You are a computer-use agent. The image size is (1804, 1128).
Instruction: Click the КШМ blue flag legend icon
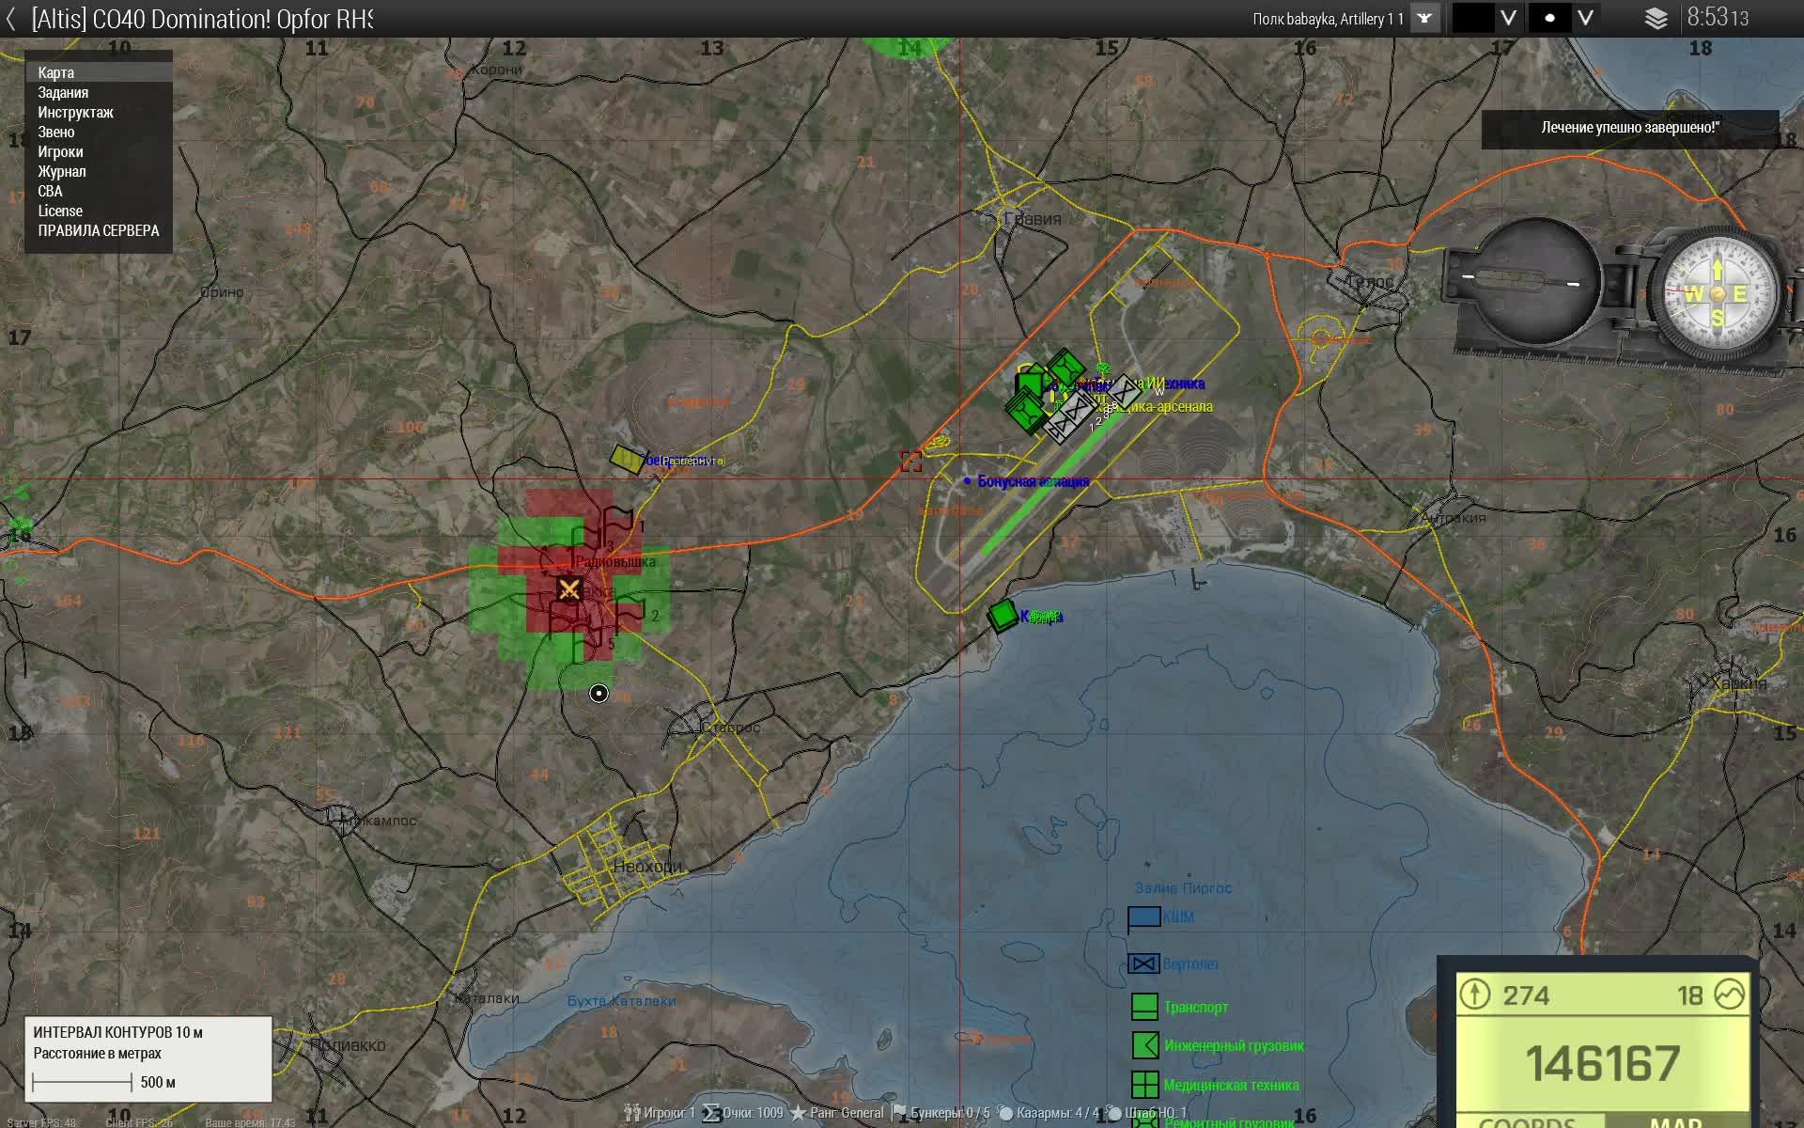[x=1143, y=918]
